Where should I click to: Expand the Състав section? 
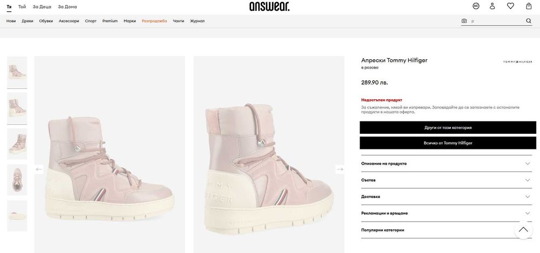tap(447, 180)
